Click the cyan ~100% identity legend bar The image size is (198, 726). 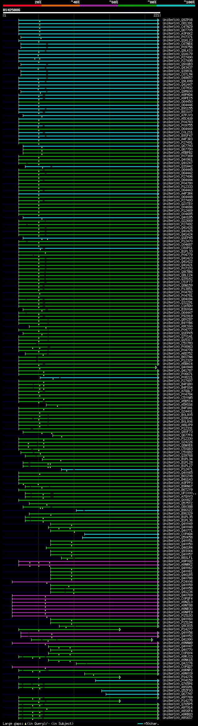[175, 6]
